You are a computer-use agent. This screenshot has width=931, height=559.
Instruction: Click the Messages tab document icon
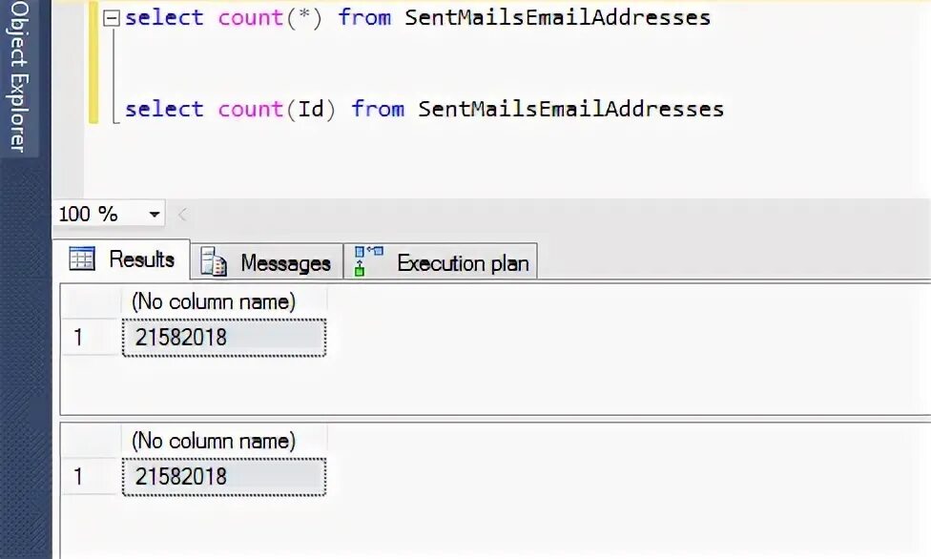[214, 262]
